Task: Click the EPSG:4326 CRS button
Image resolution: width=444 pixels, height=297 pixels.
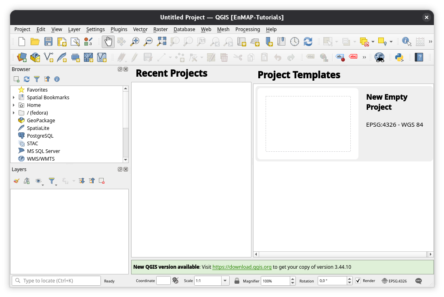Action: click(x=394, y=281)
